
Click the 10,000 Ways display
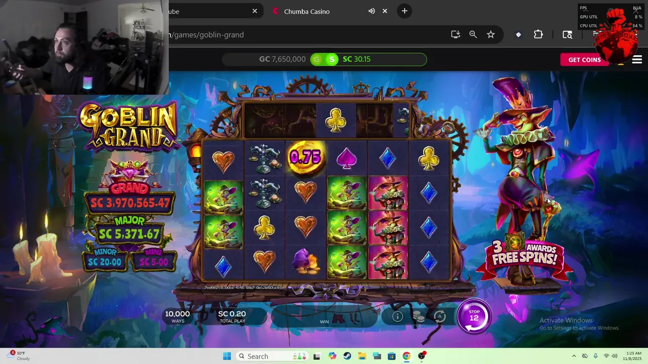[177, 317]
